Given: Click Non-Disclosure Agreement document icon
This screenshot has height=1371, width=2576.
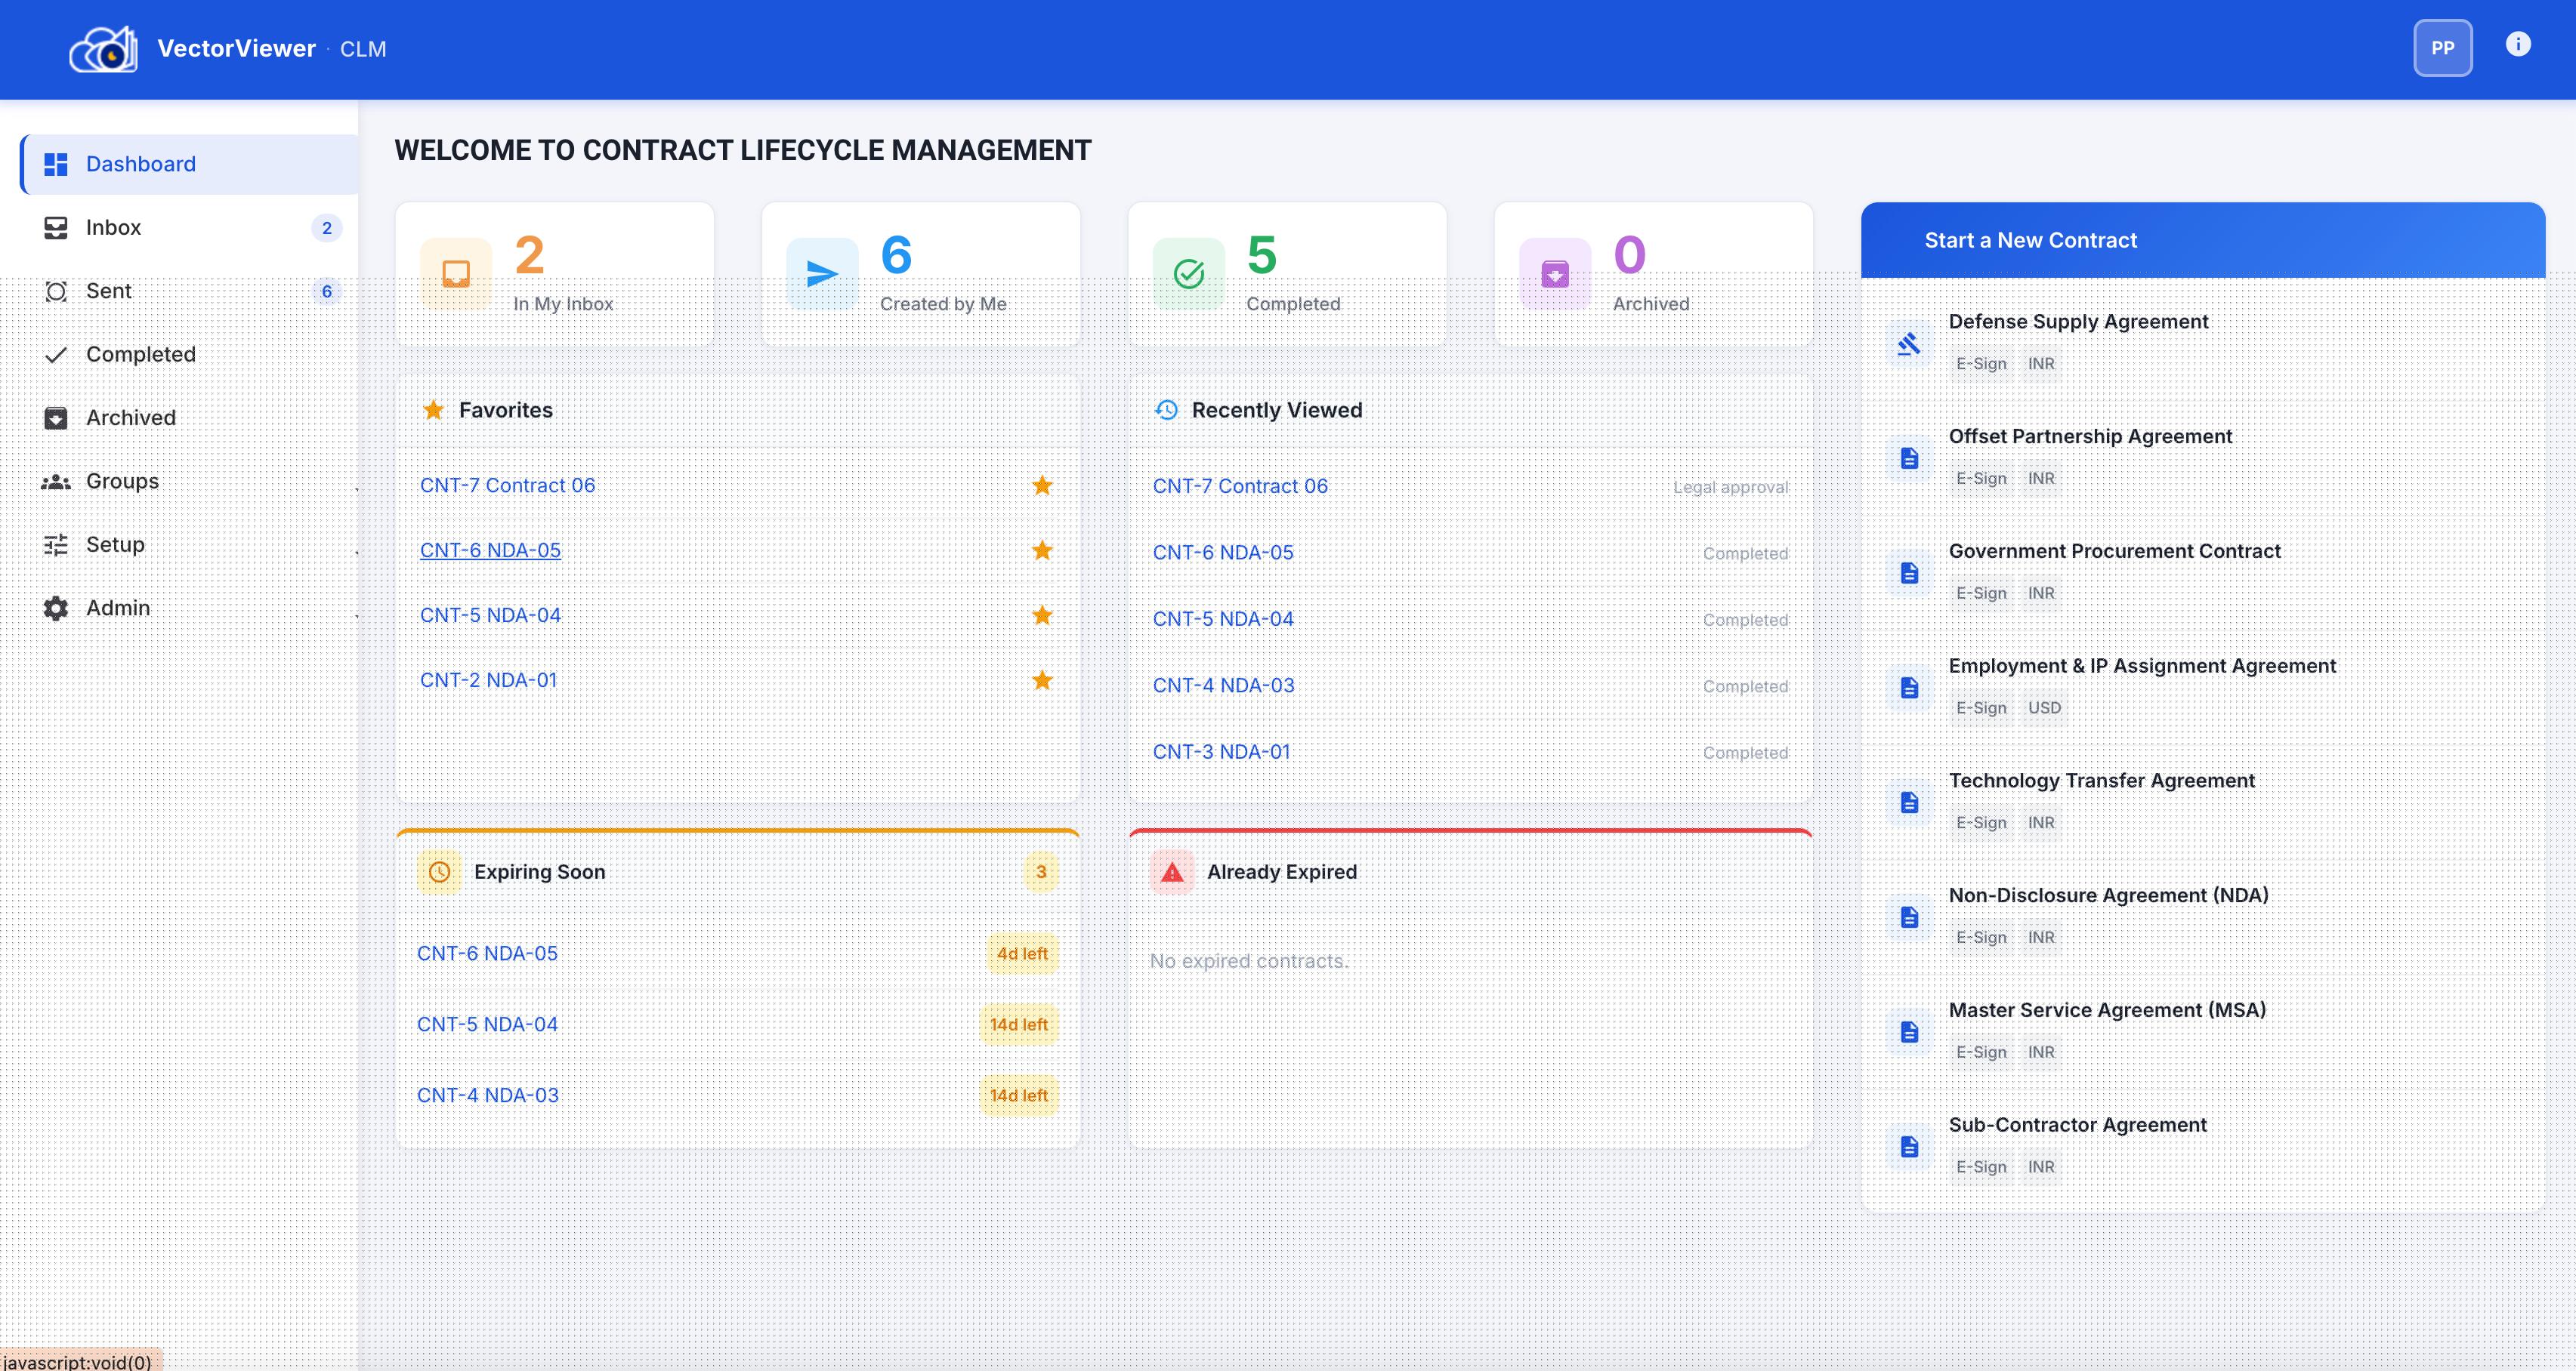Looking at the screenshot, I should 1909,918.
